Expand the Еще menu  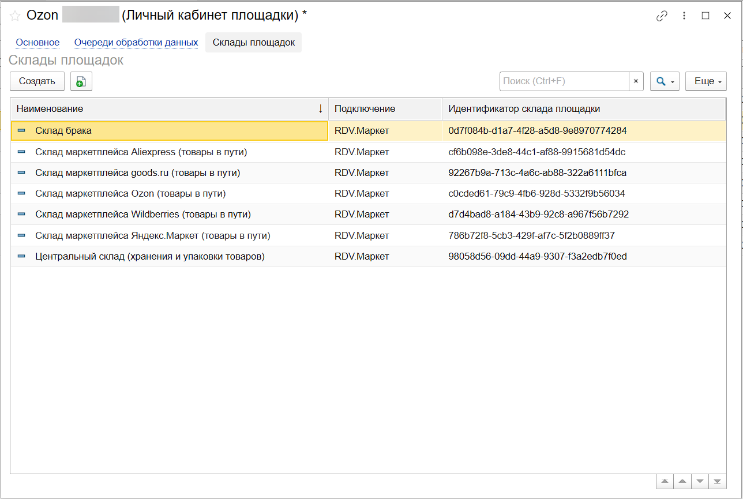coord(706,81)
